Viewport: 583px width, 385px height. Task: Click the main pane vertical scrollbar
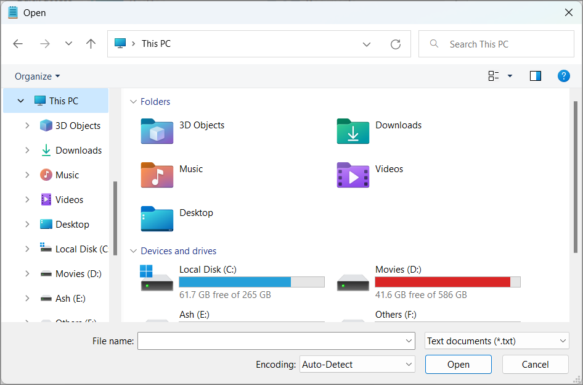576,177
